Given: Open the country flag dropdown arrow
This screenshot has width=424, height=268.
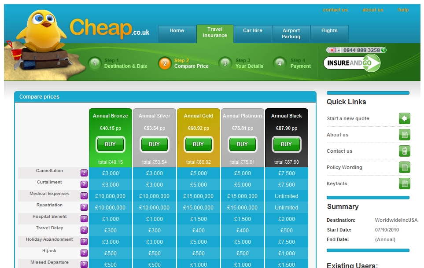Looking at the screenshot, I should (339, 50).
